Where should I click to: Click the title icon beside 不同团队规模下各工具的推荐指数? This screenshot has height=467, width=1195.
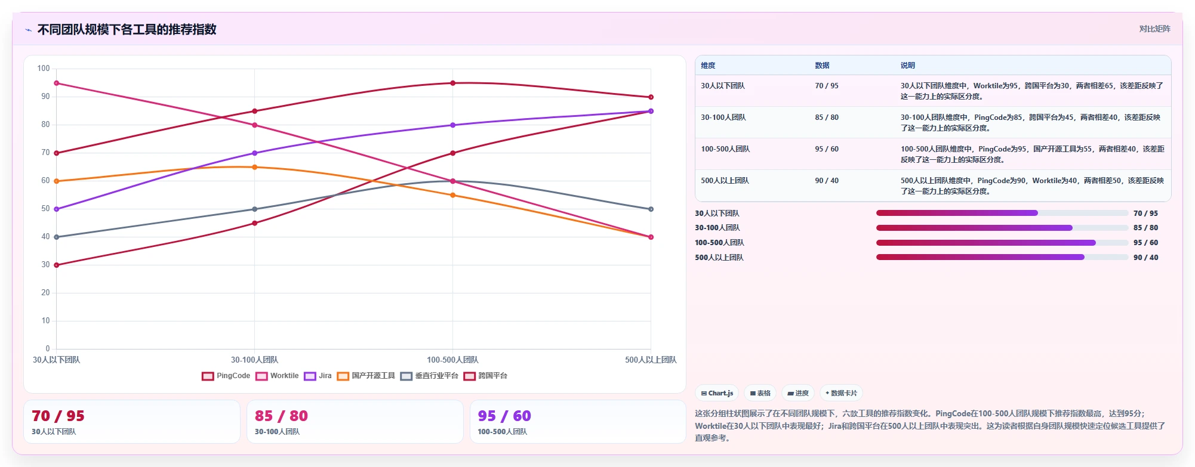point(28,30)
